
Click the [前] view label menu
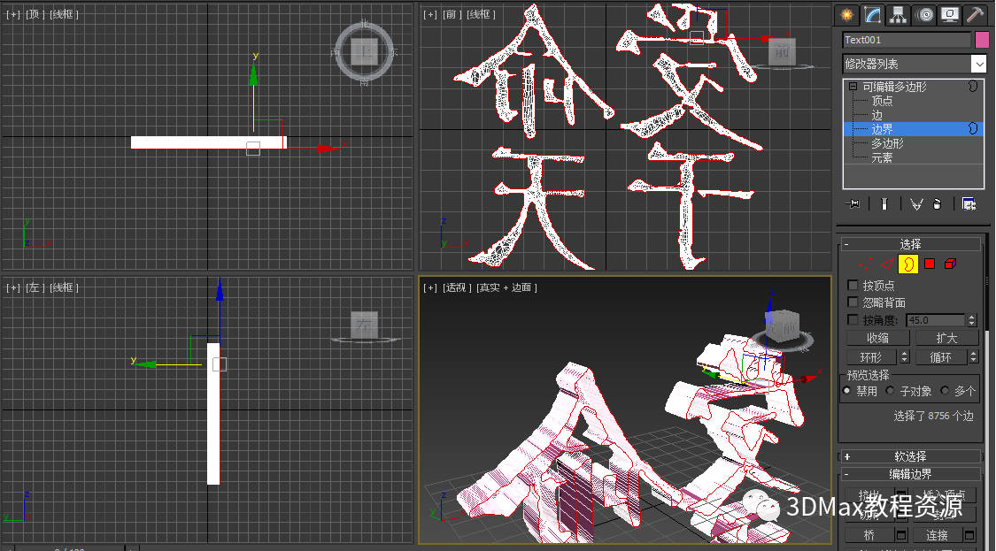tap(452, 14)
